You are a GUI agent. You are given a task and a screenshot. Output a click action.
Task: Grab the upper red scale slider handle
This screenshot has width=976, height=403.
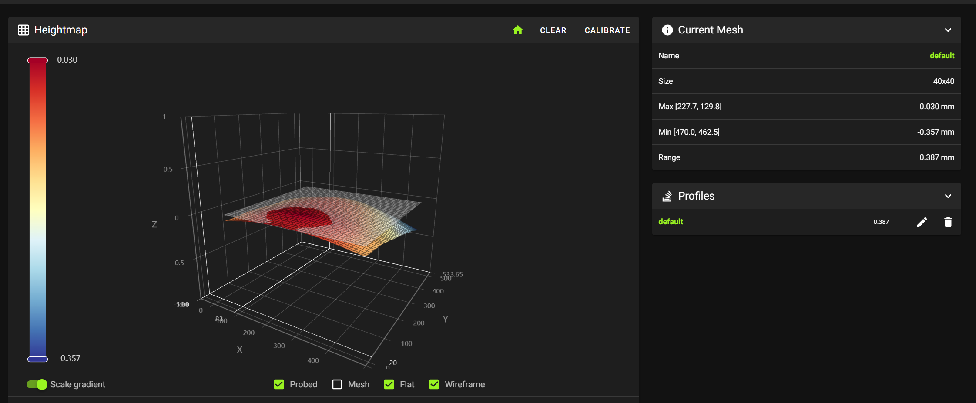point(38,60)
